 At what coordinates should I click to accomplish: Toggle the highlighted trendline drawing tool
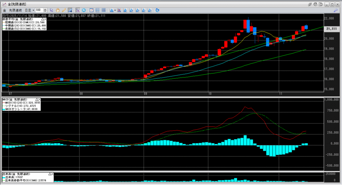(x=70, y=10)
